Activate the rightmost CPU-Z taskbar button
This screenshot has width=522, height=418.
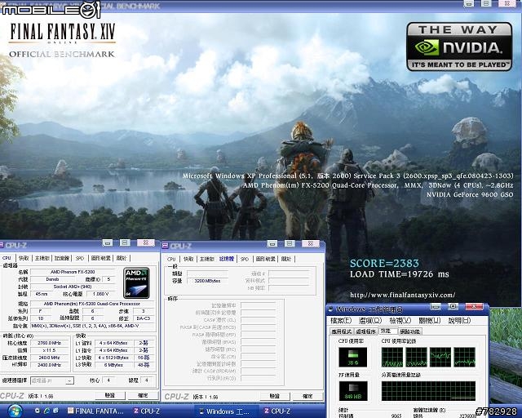[x=277, y=411]
